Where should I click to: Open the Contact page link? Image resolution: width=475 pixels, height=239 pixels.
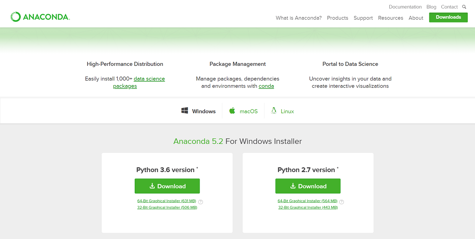(x=449, y=7)
